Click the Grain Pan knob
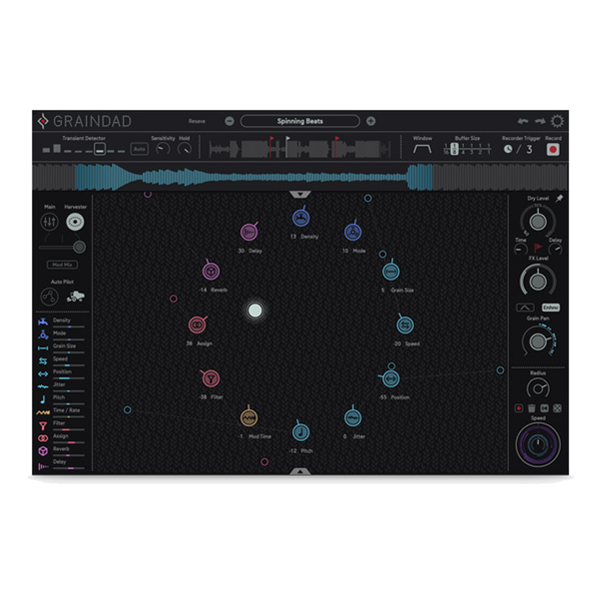The width and height of the screenshot is (601, 601). coord(538,342)
